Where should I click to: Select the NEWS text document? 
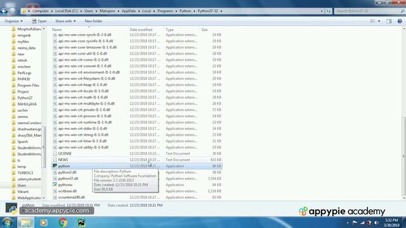tap(137, 160)
